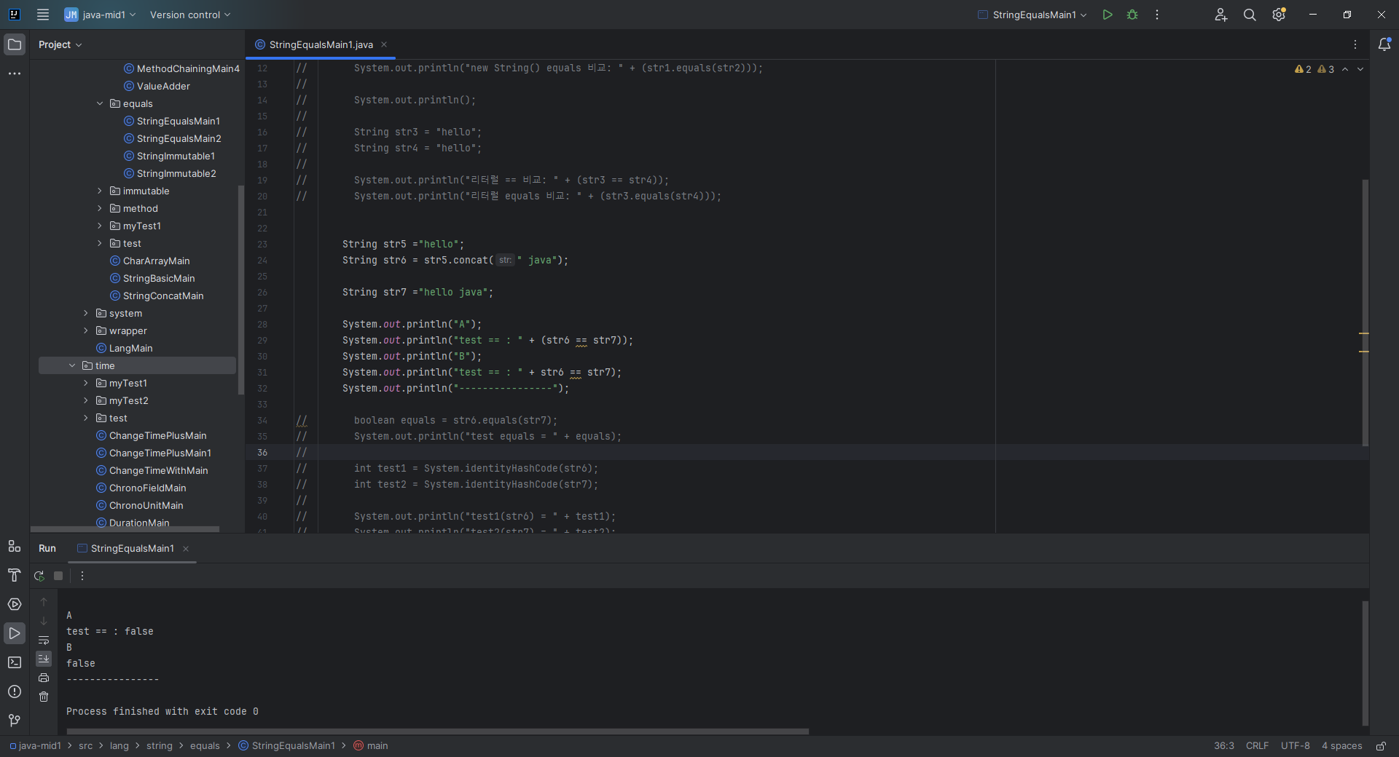Go to previous highlighted error arrow

pyautogui.click(x=1345, y=69)
